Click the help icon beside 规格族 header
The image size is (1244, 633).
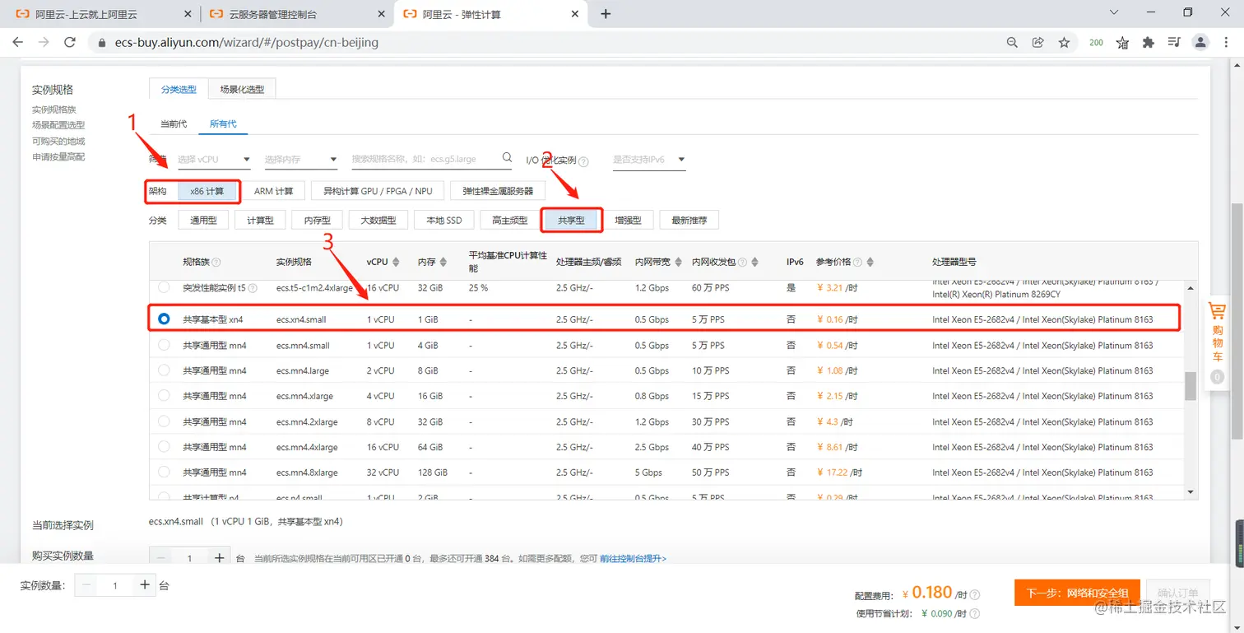point(216,262)
